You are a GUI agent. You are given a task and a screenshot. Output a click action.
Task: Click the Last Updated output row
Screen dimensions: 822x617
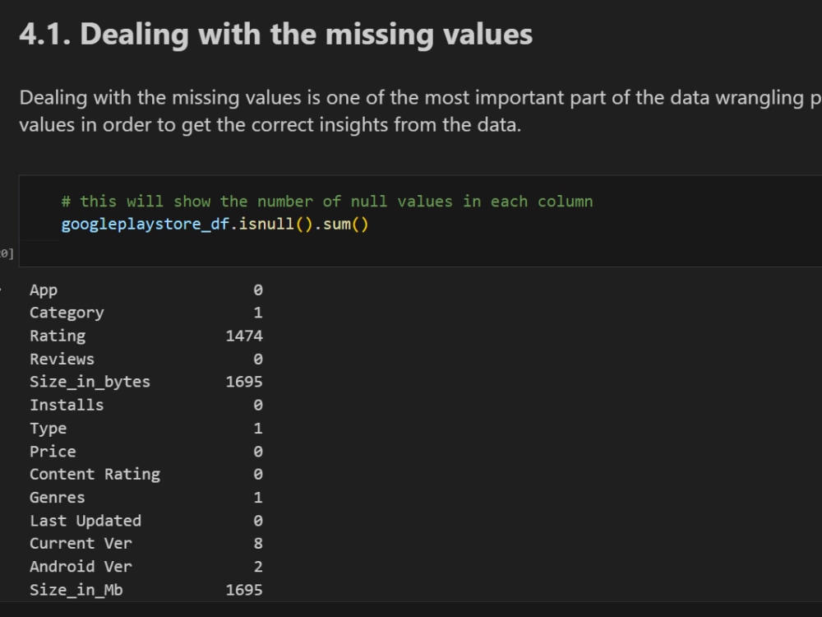coord(146,521)
